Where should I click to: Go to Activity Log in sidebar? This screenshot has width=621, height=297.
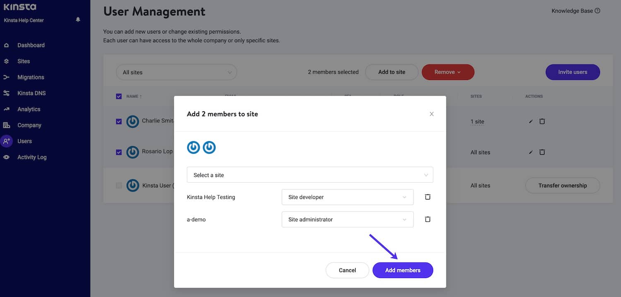(31, 157)
